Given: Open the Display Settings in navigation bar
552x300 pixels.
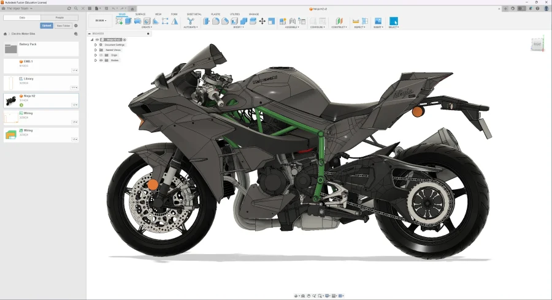Looking at the screenshot, I should coord(328,296).
